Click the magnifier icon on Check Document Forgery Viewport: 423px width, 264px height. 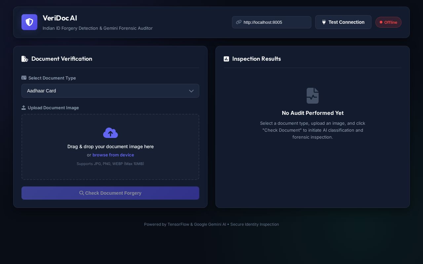[82, 193]
